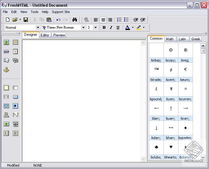Insert a password field
The width and height of the screenshot is (209, 169).
pos(6,97)
